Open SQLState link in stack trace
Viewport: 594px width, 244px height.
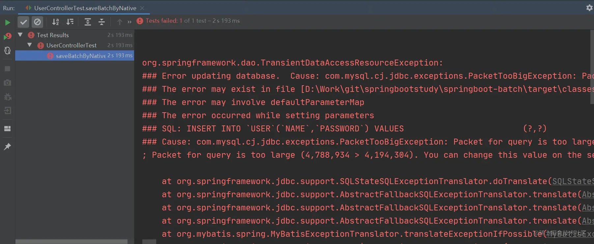point(573,181)
